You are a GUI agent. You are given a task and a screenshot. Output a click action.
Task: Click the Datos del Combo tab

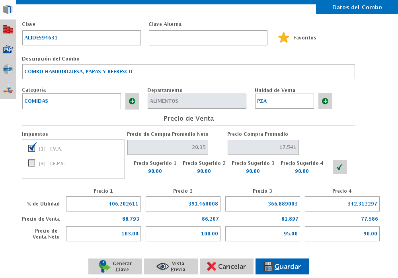pyautogui.click(x=357, y=7)
